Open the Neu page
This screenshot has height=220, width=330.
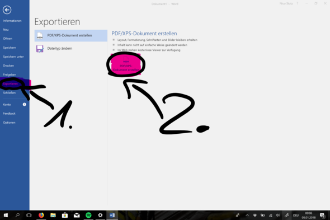coord(6,30)
